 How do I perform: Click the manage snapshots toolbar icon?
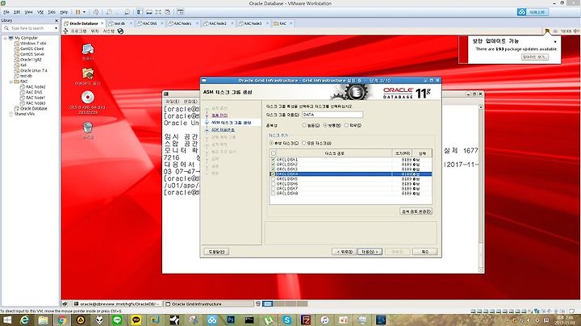[x=127, y=12]
